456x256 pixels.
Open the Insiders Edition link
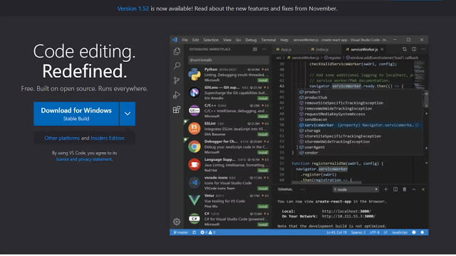(108, 138)
